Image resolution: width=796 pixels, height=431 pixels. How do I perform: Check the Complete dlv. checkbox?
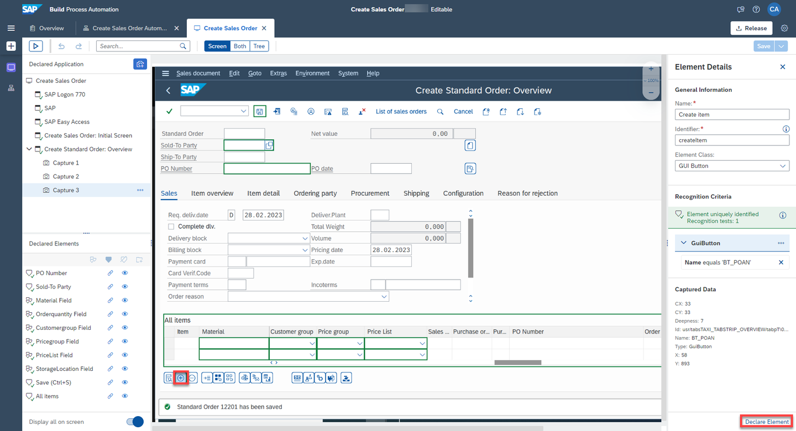click(x=171, y=227)
